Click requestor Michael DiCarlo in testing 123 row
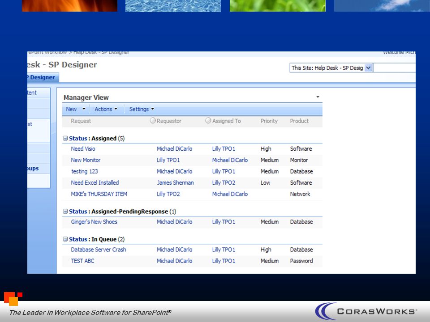Image resolution: width=430 pixels, height=322 pixels. tap(174, 171)
